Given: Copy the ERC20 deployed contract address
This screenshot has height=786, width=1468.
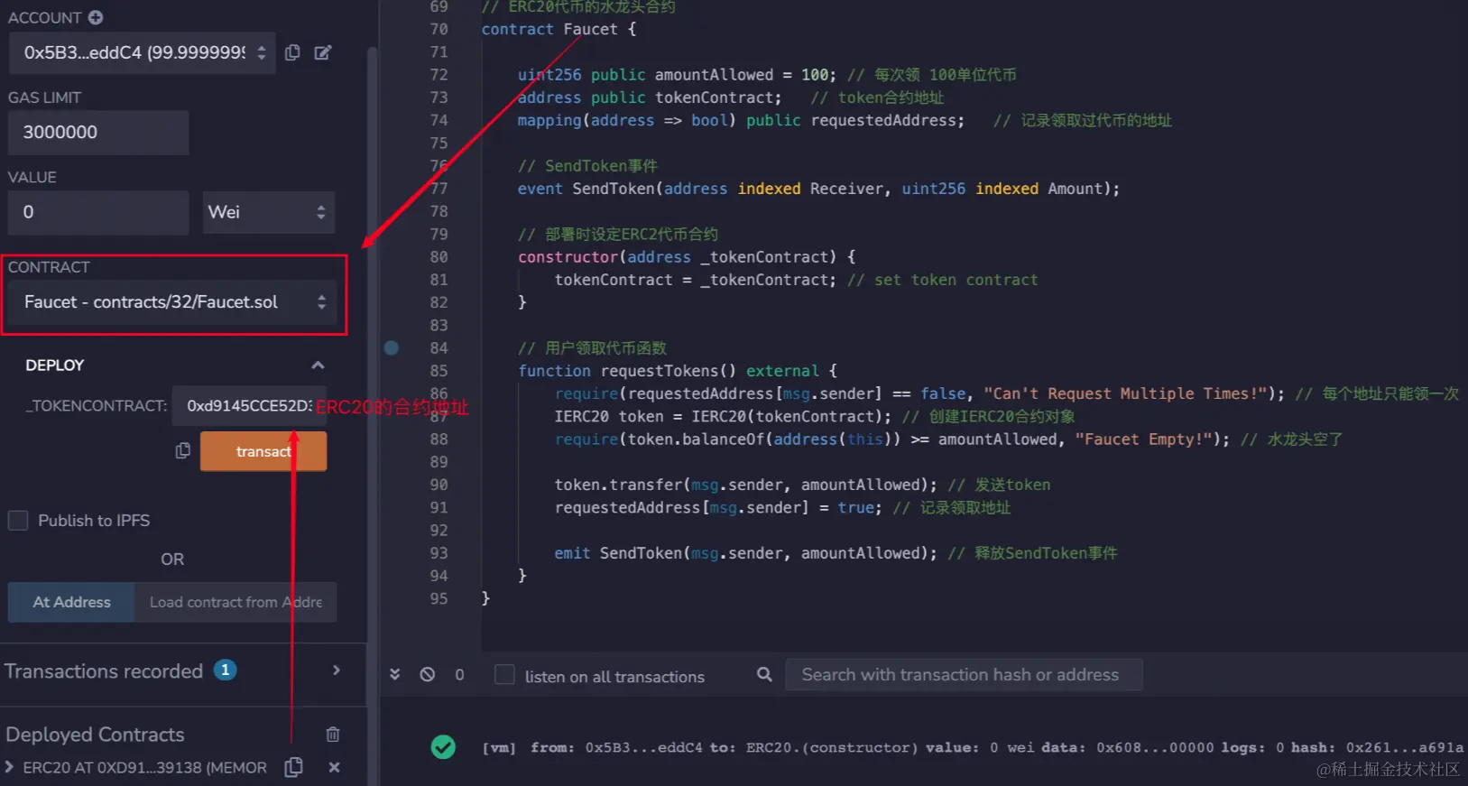Looking at the screenshot, I should [293, 767].
